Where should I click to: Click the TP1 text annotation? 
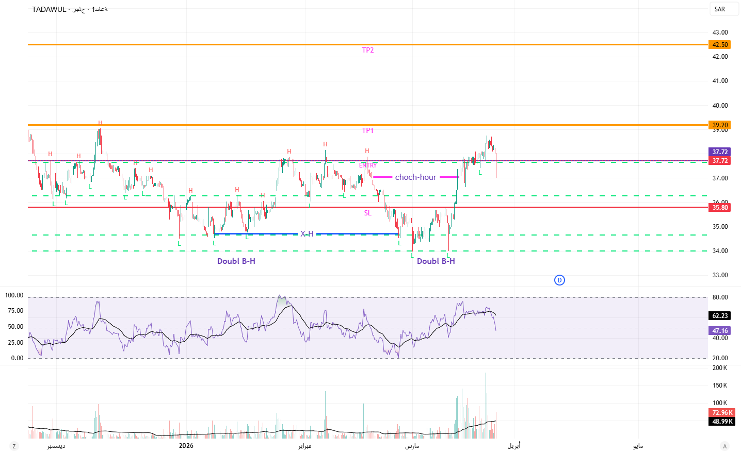pyautogui.click(x=367, y=131)
